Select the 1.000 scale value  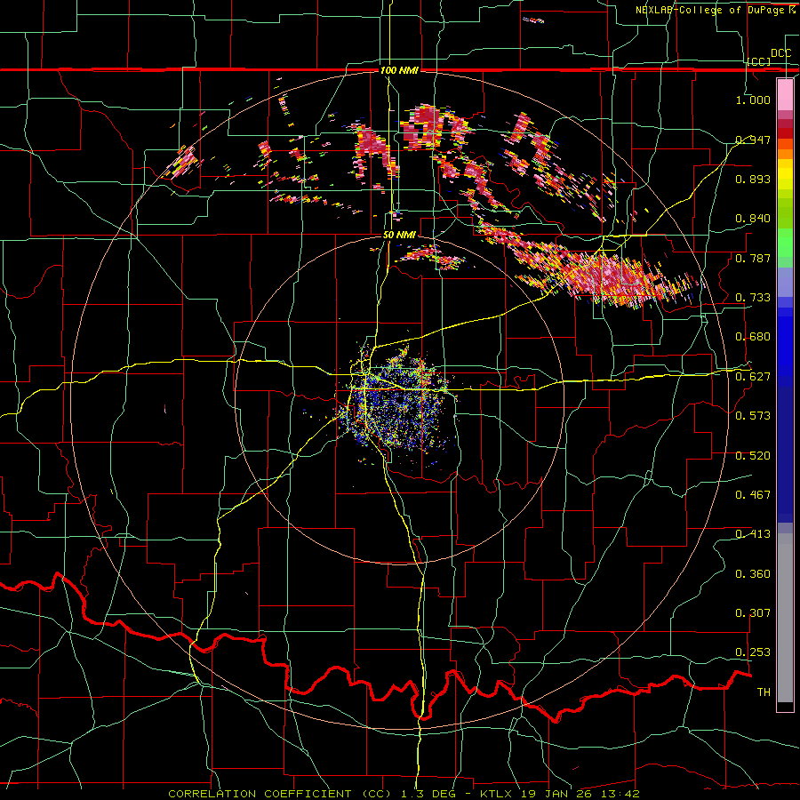[753, 100]
